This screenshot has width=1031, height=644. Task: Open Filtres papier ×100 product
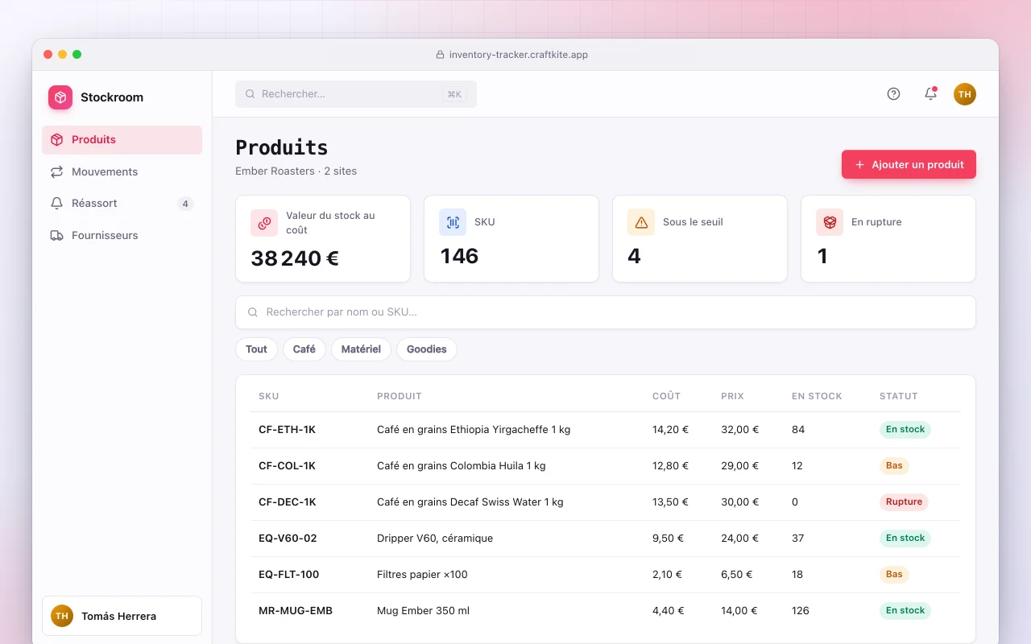pyautogui.click(x=422, y=575)
